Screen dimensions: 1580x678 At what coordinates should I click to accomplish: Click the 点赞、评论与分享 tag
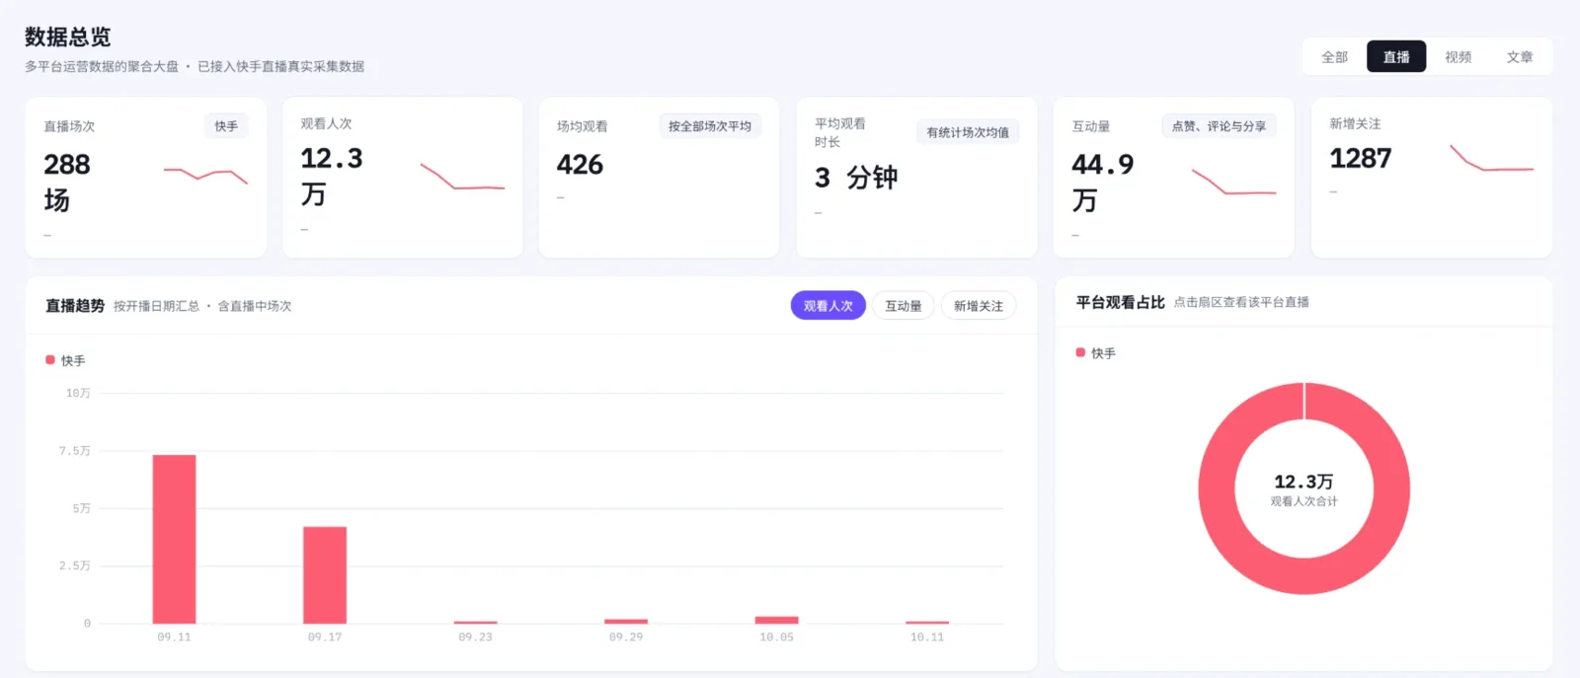click(1219, 126)
